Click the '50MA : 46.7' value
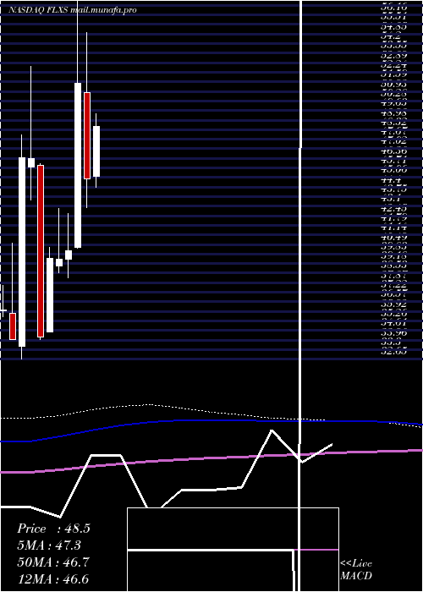 coord(53,562)
